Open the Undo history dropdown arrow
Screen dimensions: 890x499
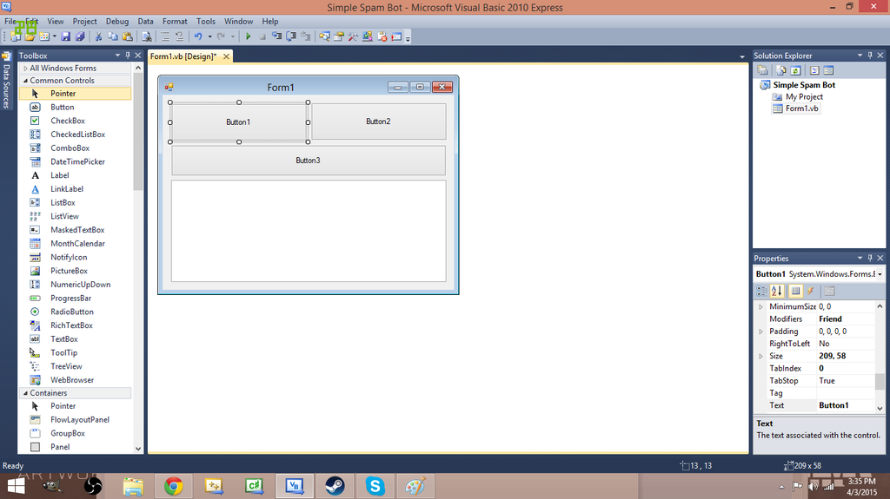coord(209,36)
